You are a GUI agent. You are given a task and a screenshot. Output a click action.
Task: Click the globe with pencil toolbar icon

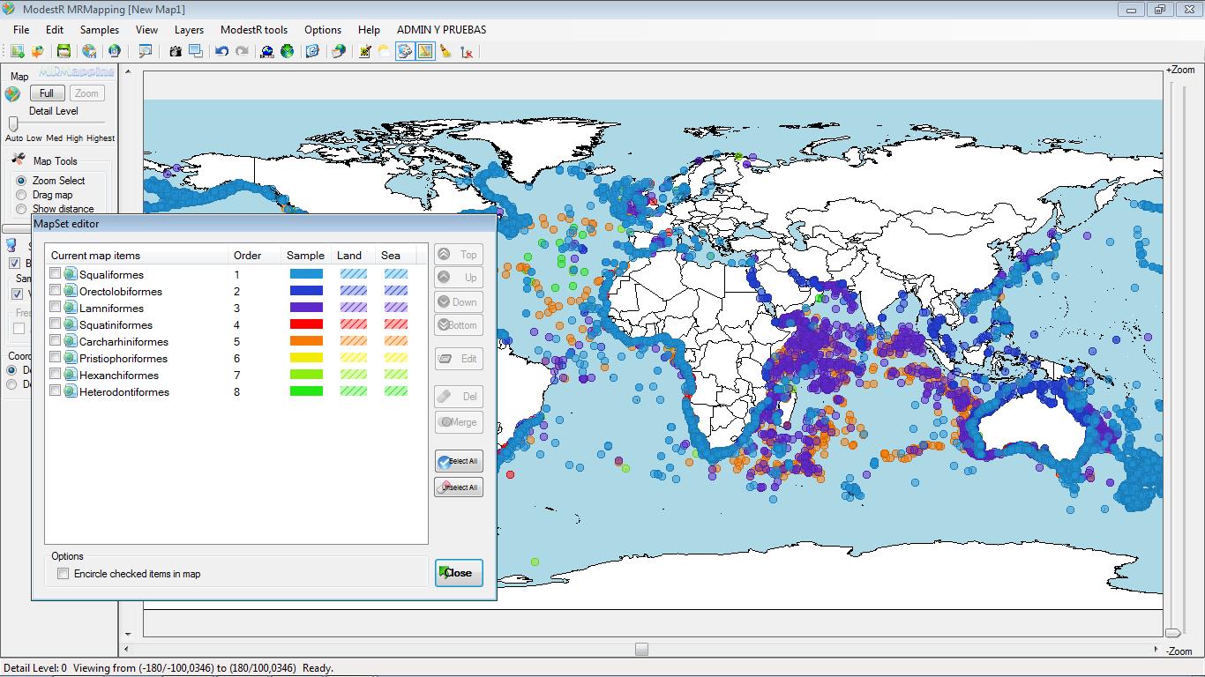(x=89, y=52)
